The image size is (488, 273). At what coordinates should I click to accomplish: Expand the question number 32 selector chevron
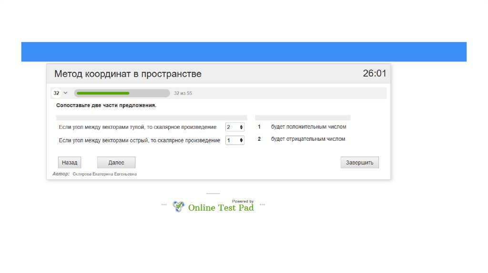[x=65, y=93]
